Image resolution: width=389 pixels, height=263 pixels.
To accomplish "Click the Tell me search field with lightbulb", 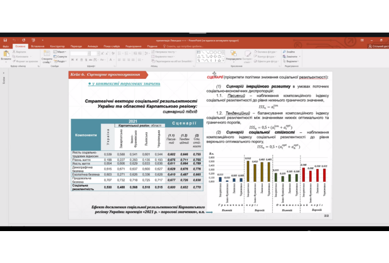I will click(x=183, y=46).
